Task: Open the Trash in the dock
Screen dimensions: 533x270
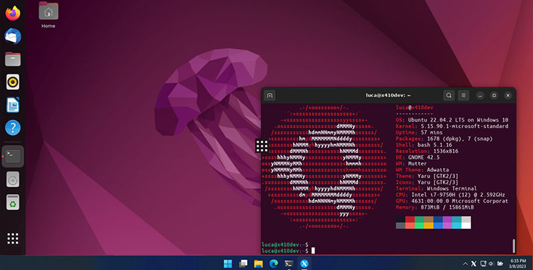Action: (x=13, y=202)
